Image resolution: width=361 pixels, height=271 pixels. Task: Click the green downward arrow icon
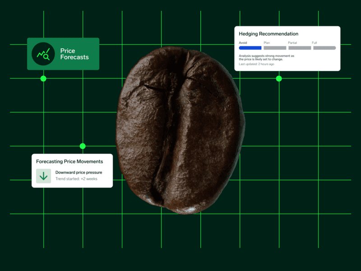pos(43,176)
